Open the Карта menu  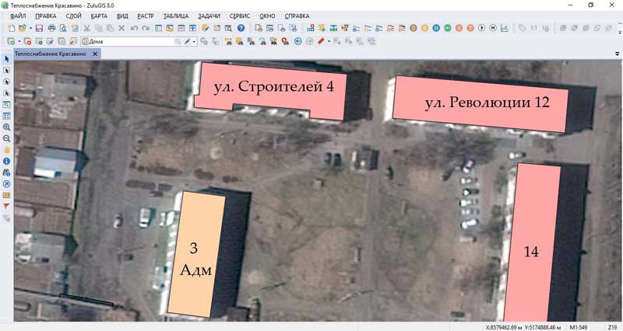(99, 16)
